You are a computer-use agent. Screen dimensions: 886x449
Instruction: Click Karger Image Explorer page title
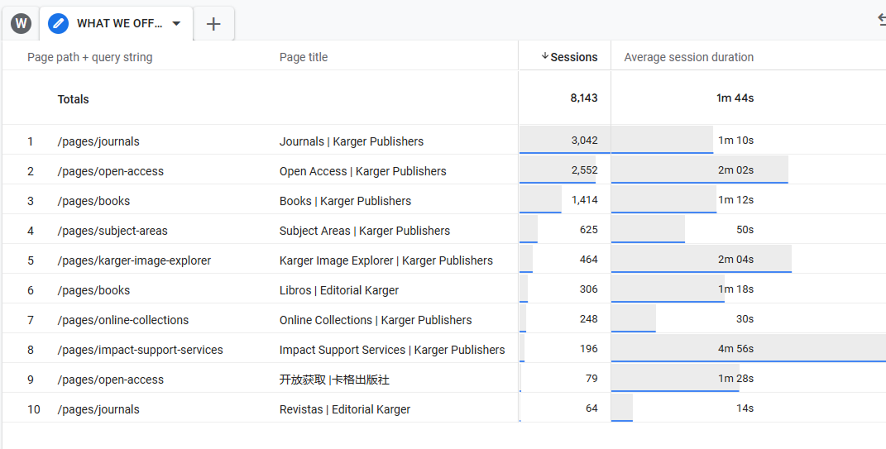coord(386,260)
